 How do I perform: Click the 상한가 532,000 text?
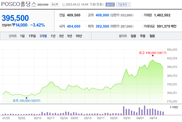pos(122,15)
